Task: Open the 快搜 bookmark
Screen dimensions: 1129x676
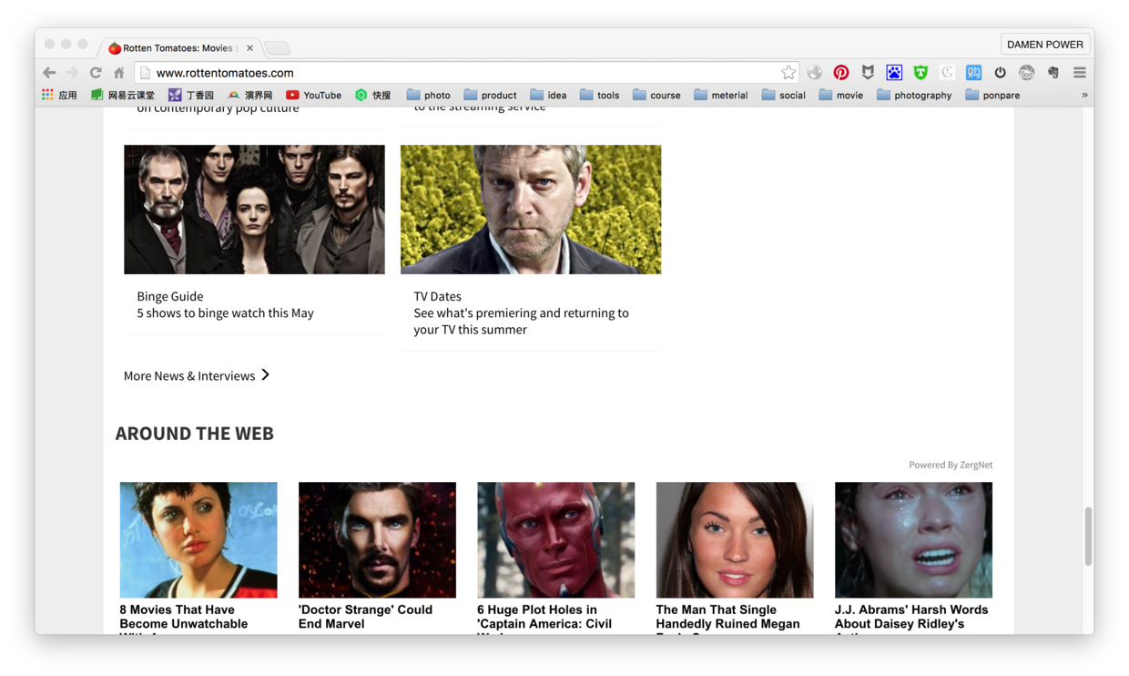Action: pyautogui.click(x=372, y=95)
